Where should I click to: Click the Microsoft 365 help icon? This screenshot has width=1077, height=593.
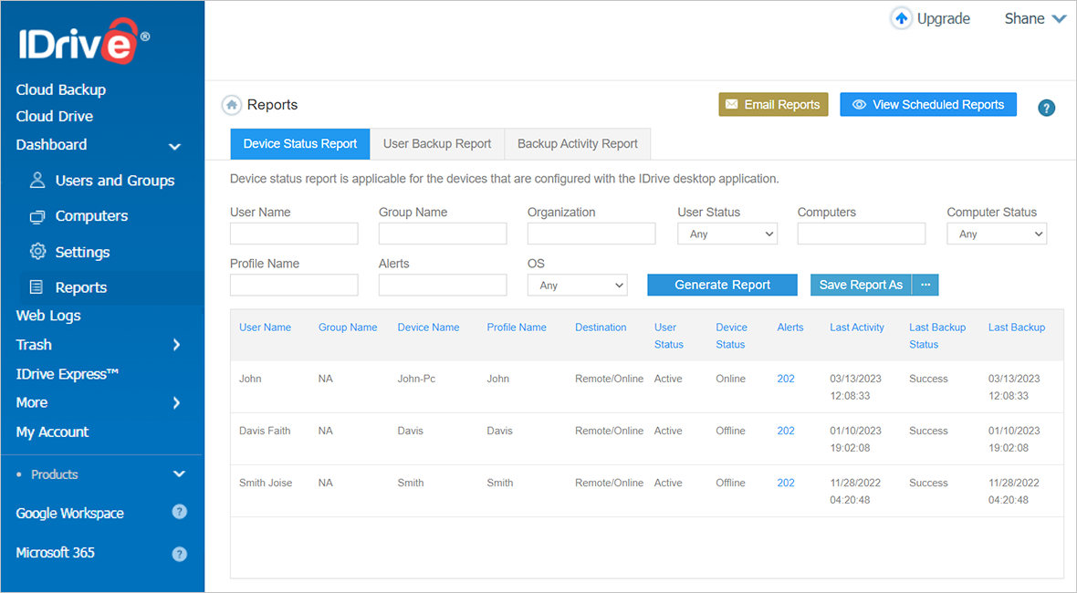pyautogui.click(x=180, y=553)
